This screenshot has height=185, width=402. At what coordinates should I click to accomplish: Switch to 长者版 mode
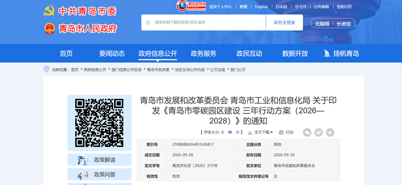[x=344, y=24]
